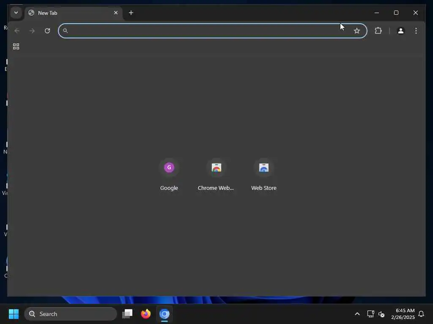Open Task View from taskbar
The image size is (433, 324).
(x=127, y=314)
